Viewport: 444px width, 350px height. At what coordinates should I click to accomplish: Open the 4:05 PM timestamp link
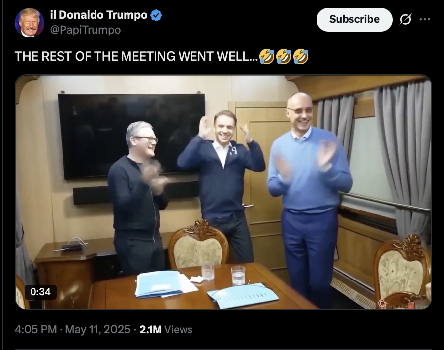coord(35,330)
